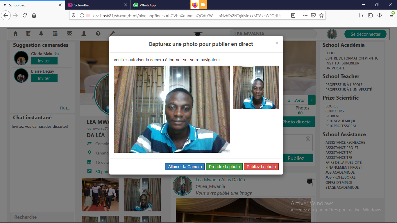Click the trash icon in site navbar
397x223 pixels.
coord(28,34)
